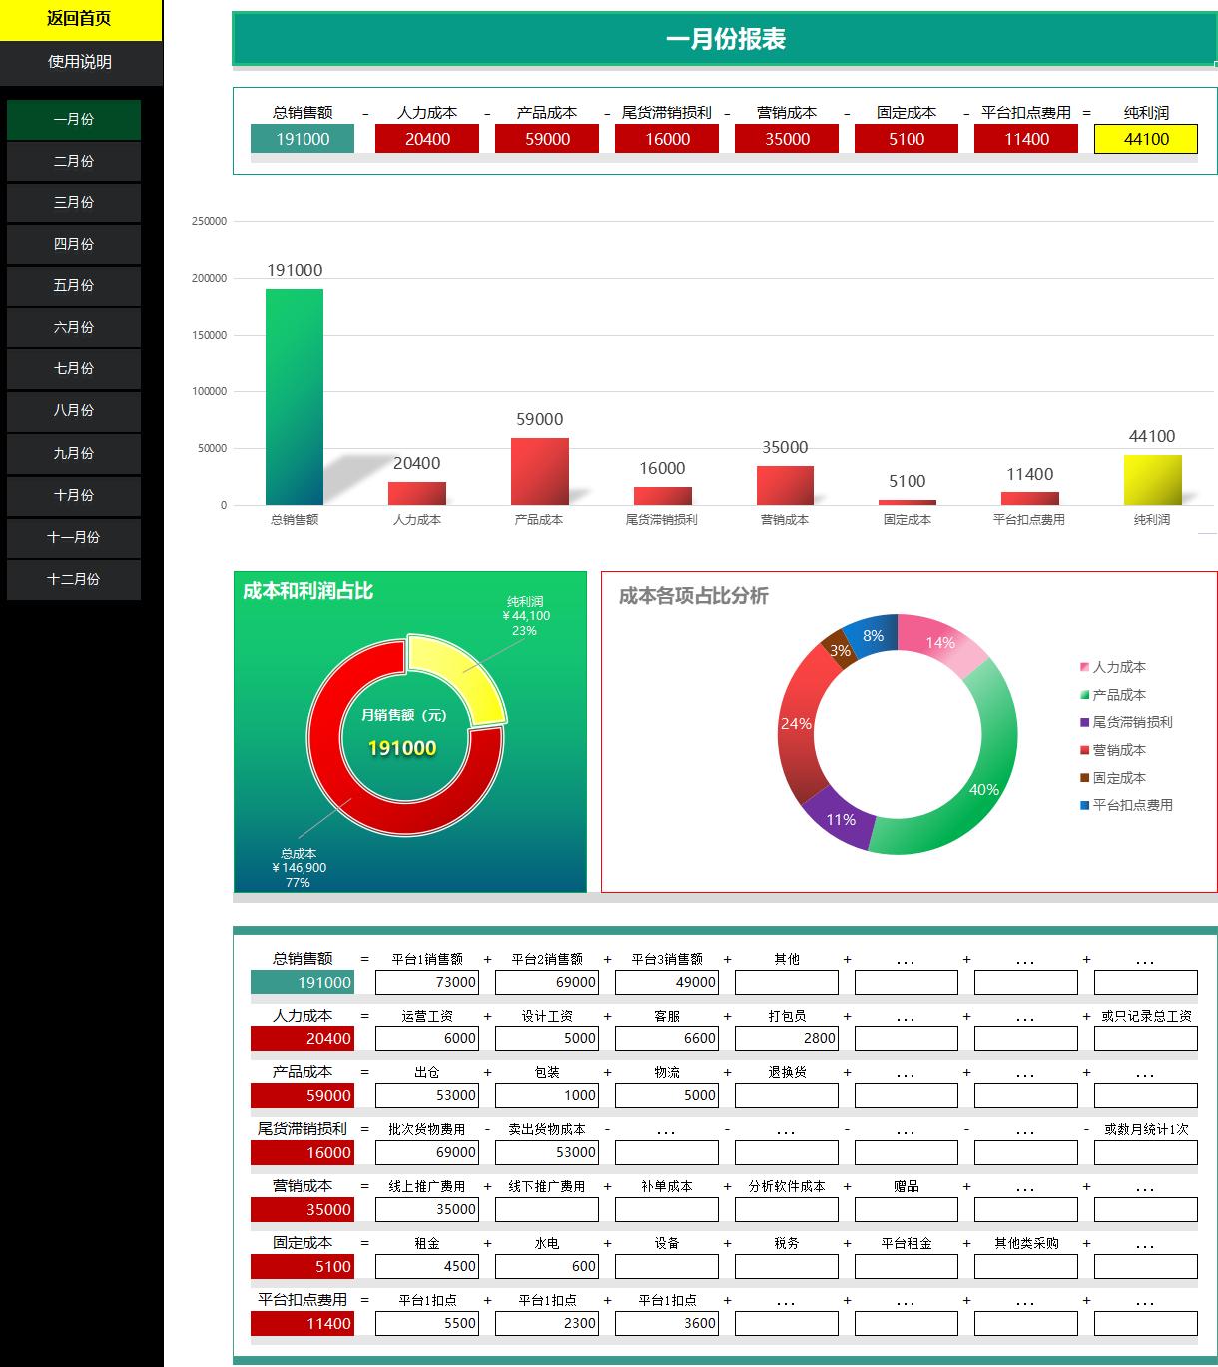This screenshot has width=1218, height=1367.
Task: Open the 五月份 monthly report
Action: coord(73,286)
